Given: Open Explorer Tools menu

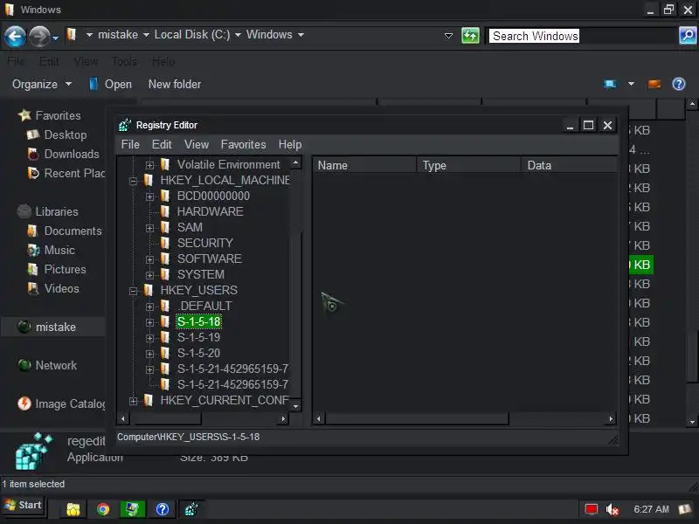Looking at the screenshot, I should click(124, 61).
